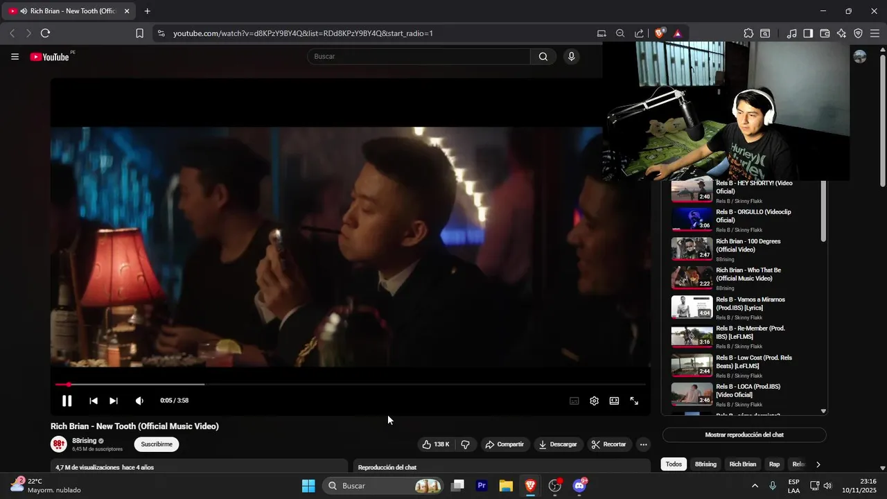The width and height of the screenshot is (887, 499).
Task: Open Rich Brian - 100 Degrees title
Action: 748,245
